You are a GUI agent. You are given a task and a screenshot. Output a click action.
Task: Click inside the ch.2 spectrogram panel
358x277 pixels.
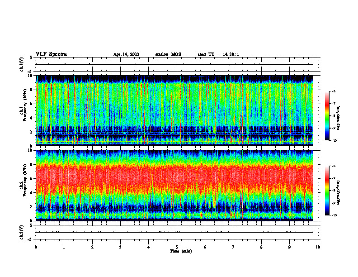coord(174,186)
